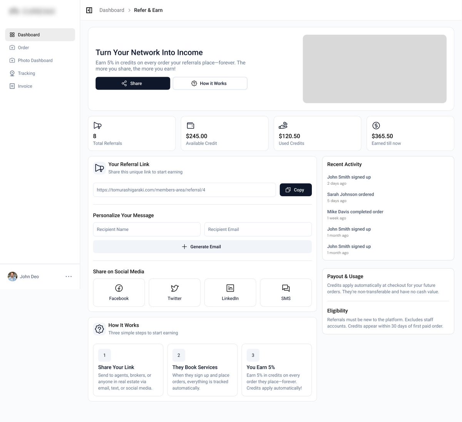Click the dark Share button
The height and width of the screenshot is (422, 462).
tap(133, 83)
